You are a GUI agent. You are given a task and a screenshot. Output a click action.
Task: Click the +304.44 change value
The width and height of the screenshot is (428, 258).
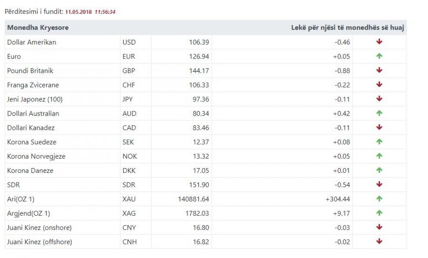(x=338, y=199)
